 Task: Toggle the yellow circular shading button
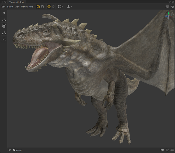(49, 6)
